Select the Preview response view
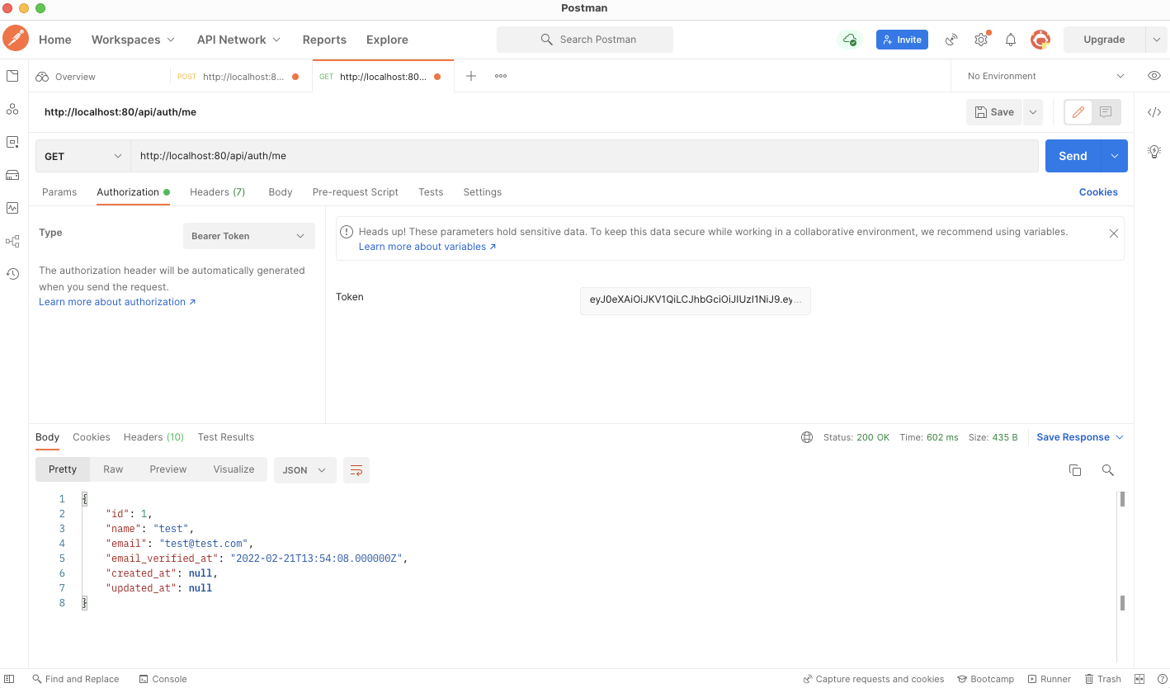 tap(168, 469)
